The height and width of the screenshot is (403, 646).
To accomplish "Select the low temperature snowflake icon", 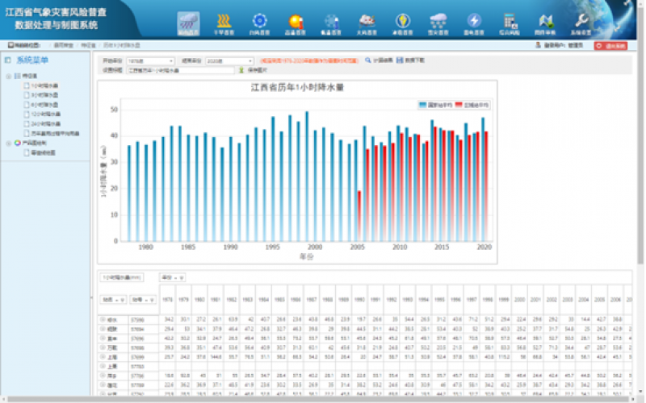I will [330, 23].
